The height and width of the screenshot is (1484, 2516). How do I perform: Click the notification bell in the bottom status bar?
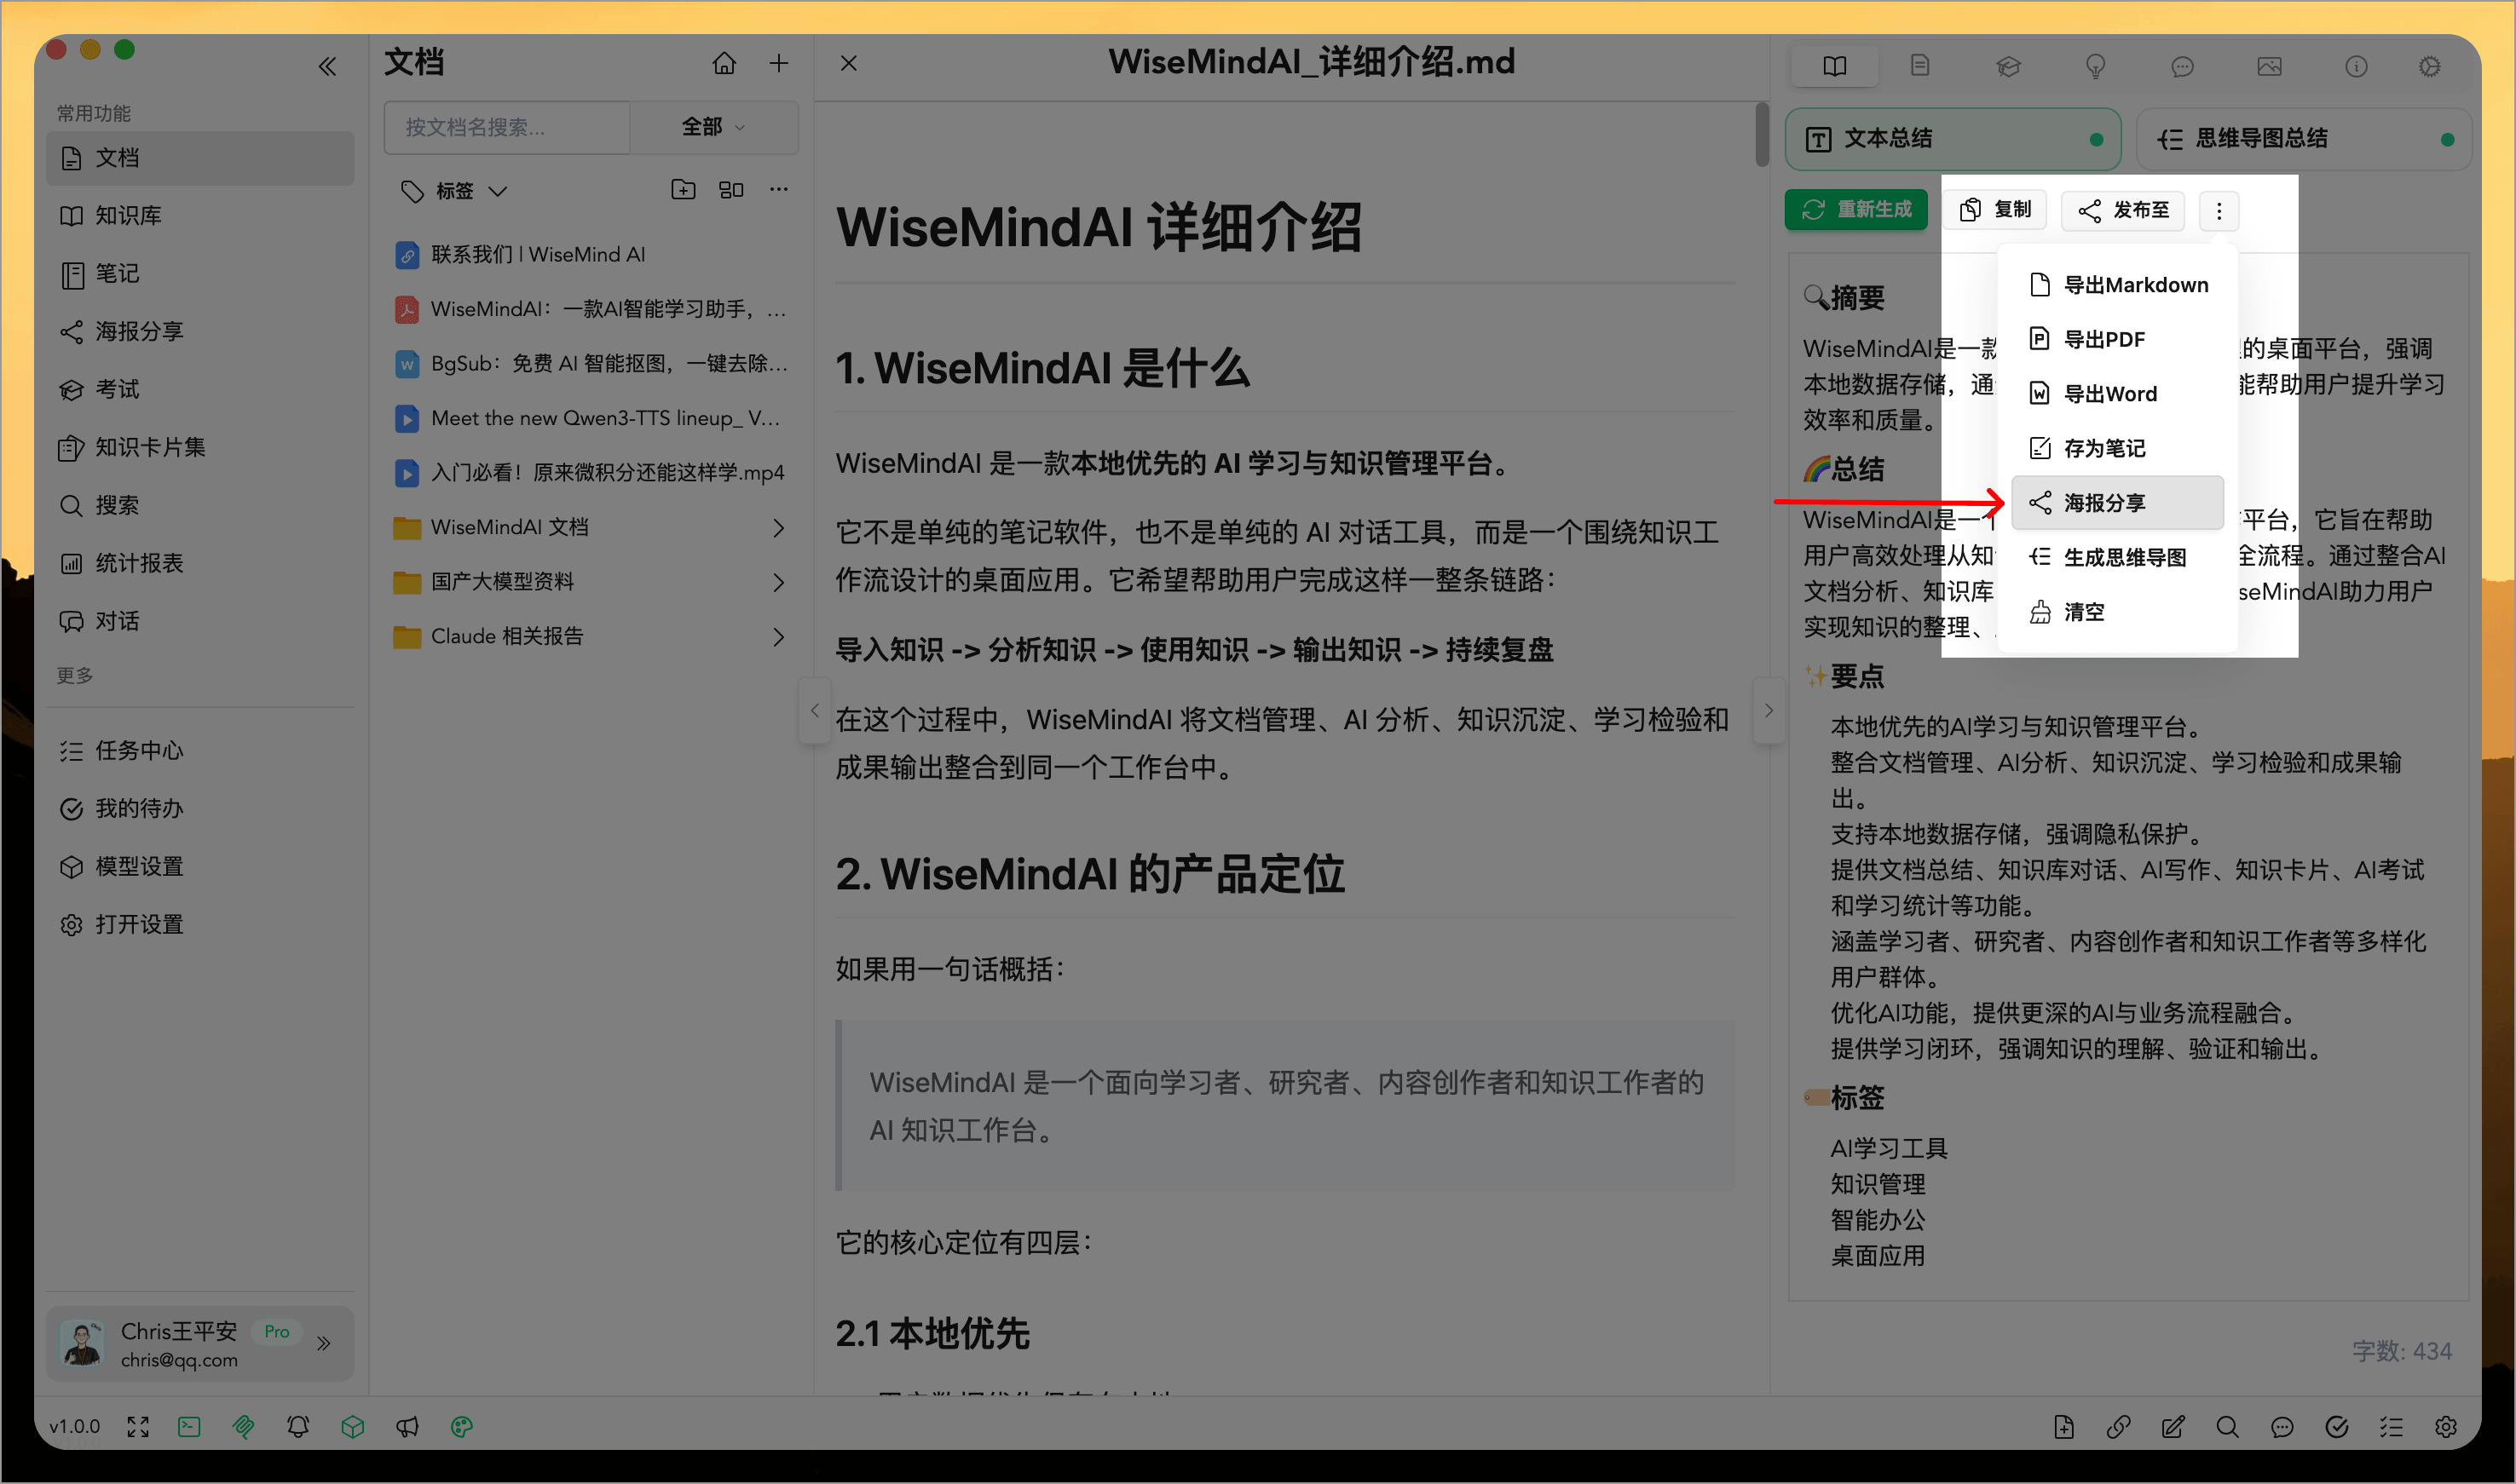(x=297, y=1427)
